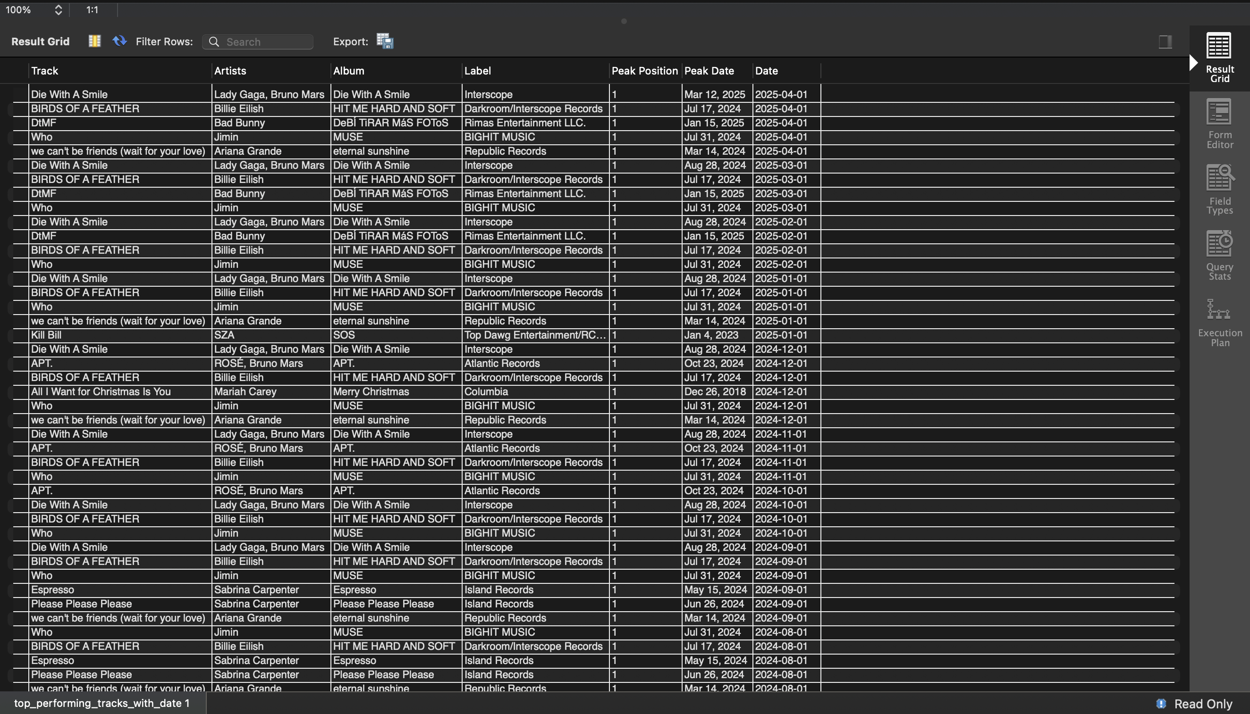Screen dimensions: 1250x714
Task: Click the 1:1 zoom reset button
Action: [x=92, y=10]
